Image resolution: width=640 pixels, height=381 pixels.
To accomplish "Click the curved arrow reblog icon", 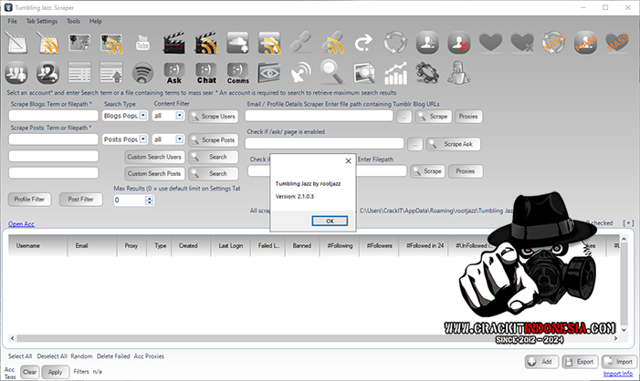I will click(x=364, y=43).
